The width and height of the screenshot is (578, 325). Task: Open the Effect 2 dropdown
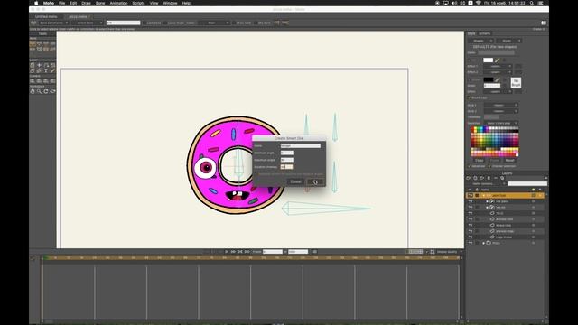[499, 72]
